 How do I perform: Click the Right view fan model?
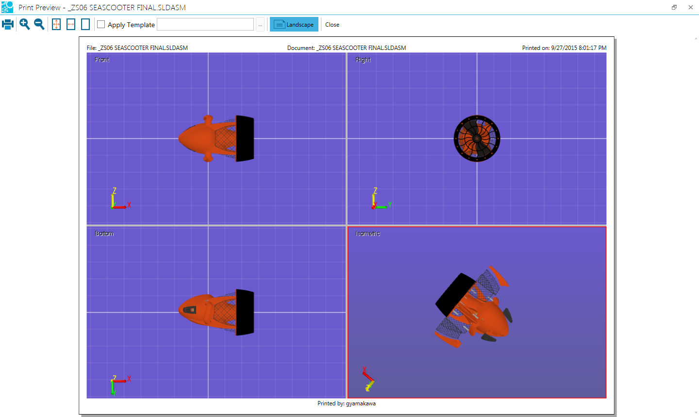click(477, 138)
